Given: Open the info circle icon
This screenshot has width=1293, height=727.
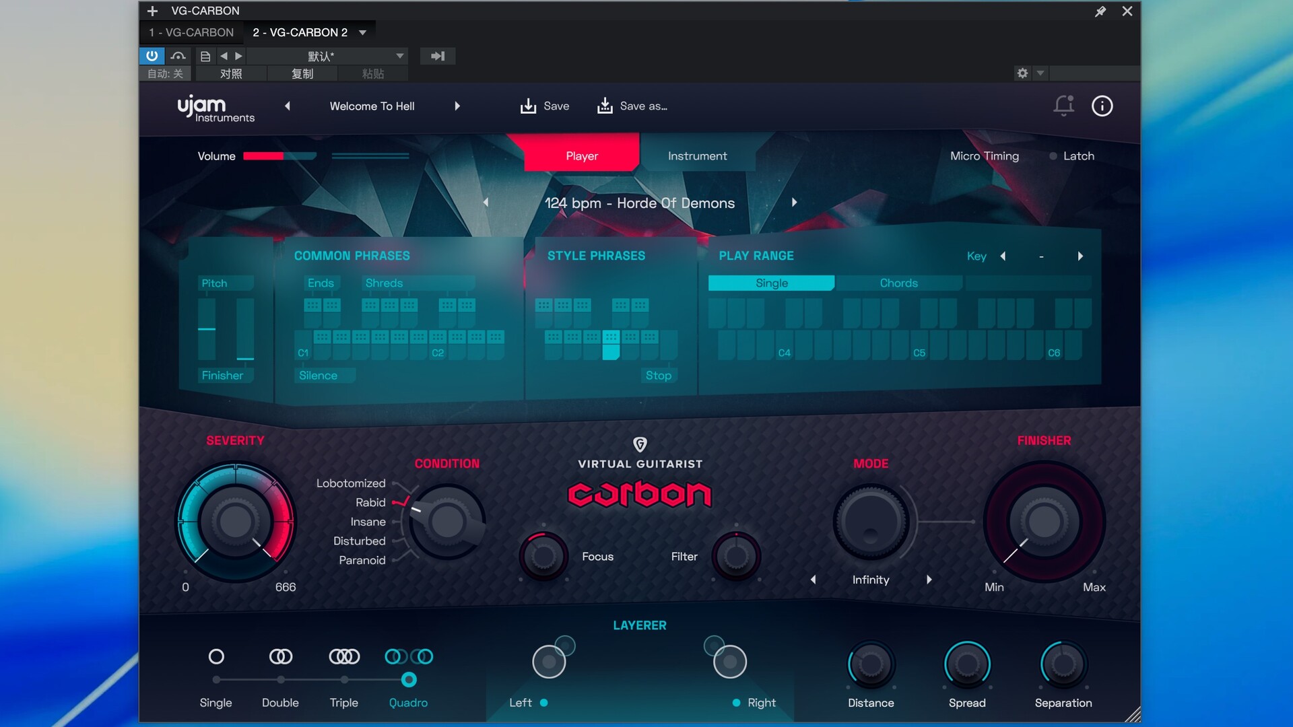Looking at the screenshot, I should point(1102,106).
